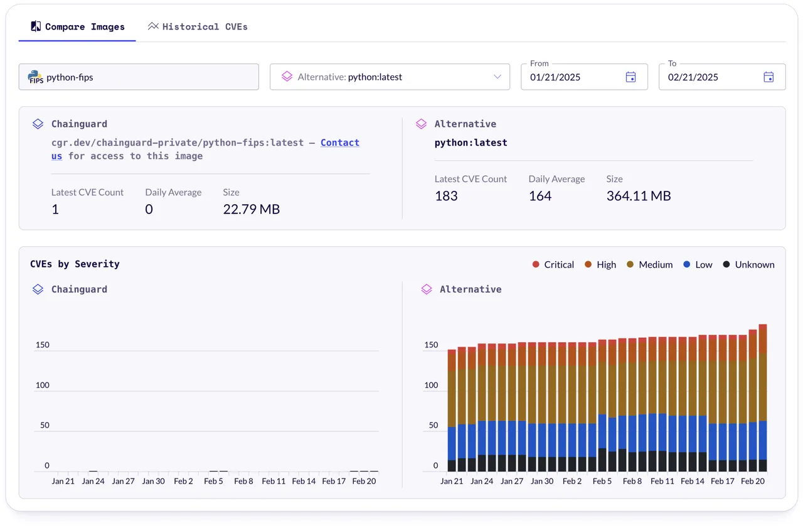The image size is (803, 530).
Task: Click the Chainguard size value 22.79 MB
Action: [252, 209]
